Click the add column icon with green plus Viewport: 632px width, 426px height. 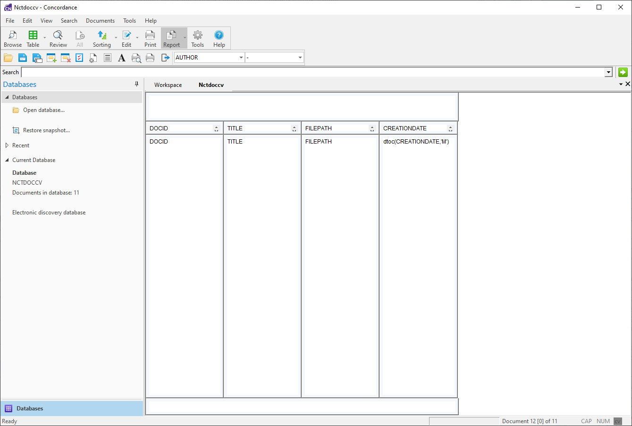(x=51, y=58)
